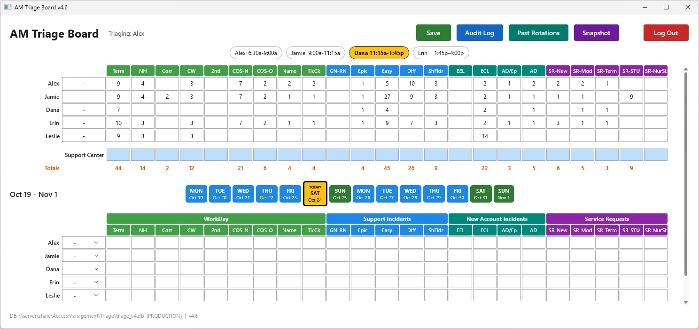Image resolution: width=699 pixels, height=329 pixels.
Task: Take a Snapshot
Action: (x=596, y=33)
